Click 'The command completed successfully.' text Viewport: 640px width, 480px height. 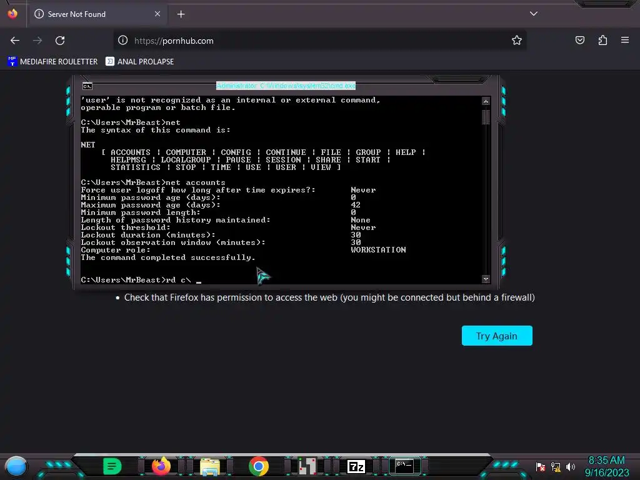pos(167,257)
